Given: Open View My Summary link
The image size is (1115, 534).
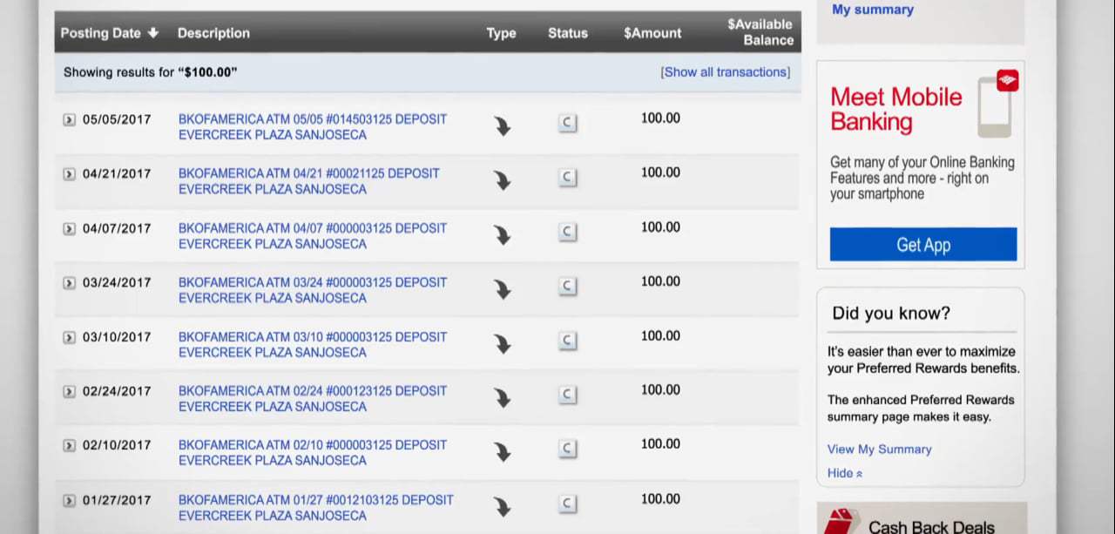Looking at the screenshot, I should click(880, 450).
